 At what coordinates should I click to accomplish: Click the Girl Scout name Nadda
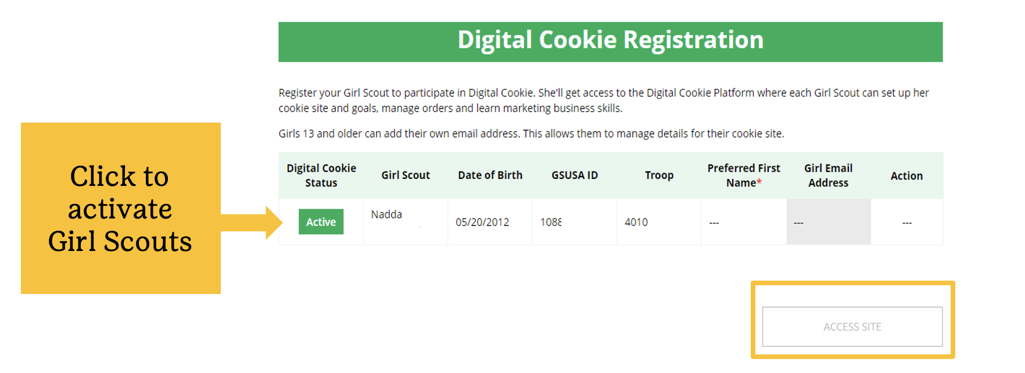[x=386, y=214]
